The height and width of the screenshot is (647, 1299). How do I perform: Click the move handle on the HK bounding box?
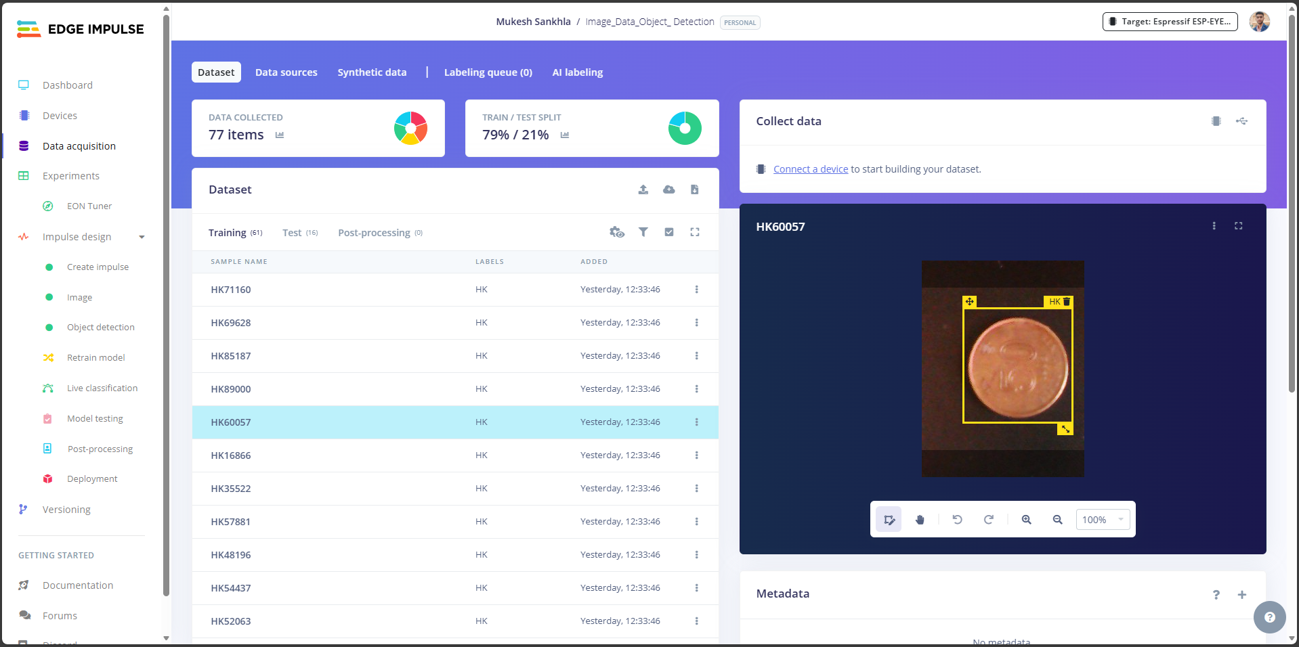point(970,302)
